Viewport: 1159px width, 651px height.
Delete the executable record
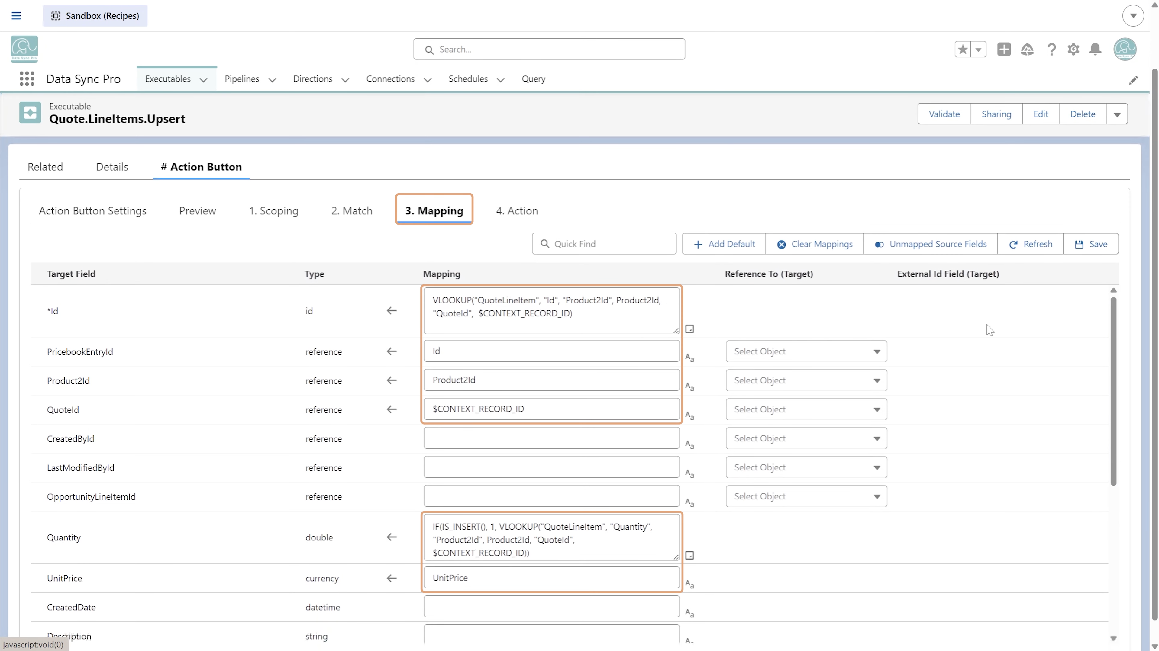(x=1083, y=114)
